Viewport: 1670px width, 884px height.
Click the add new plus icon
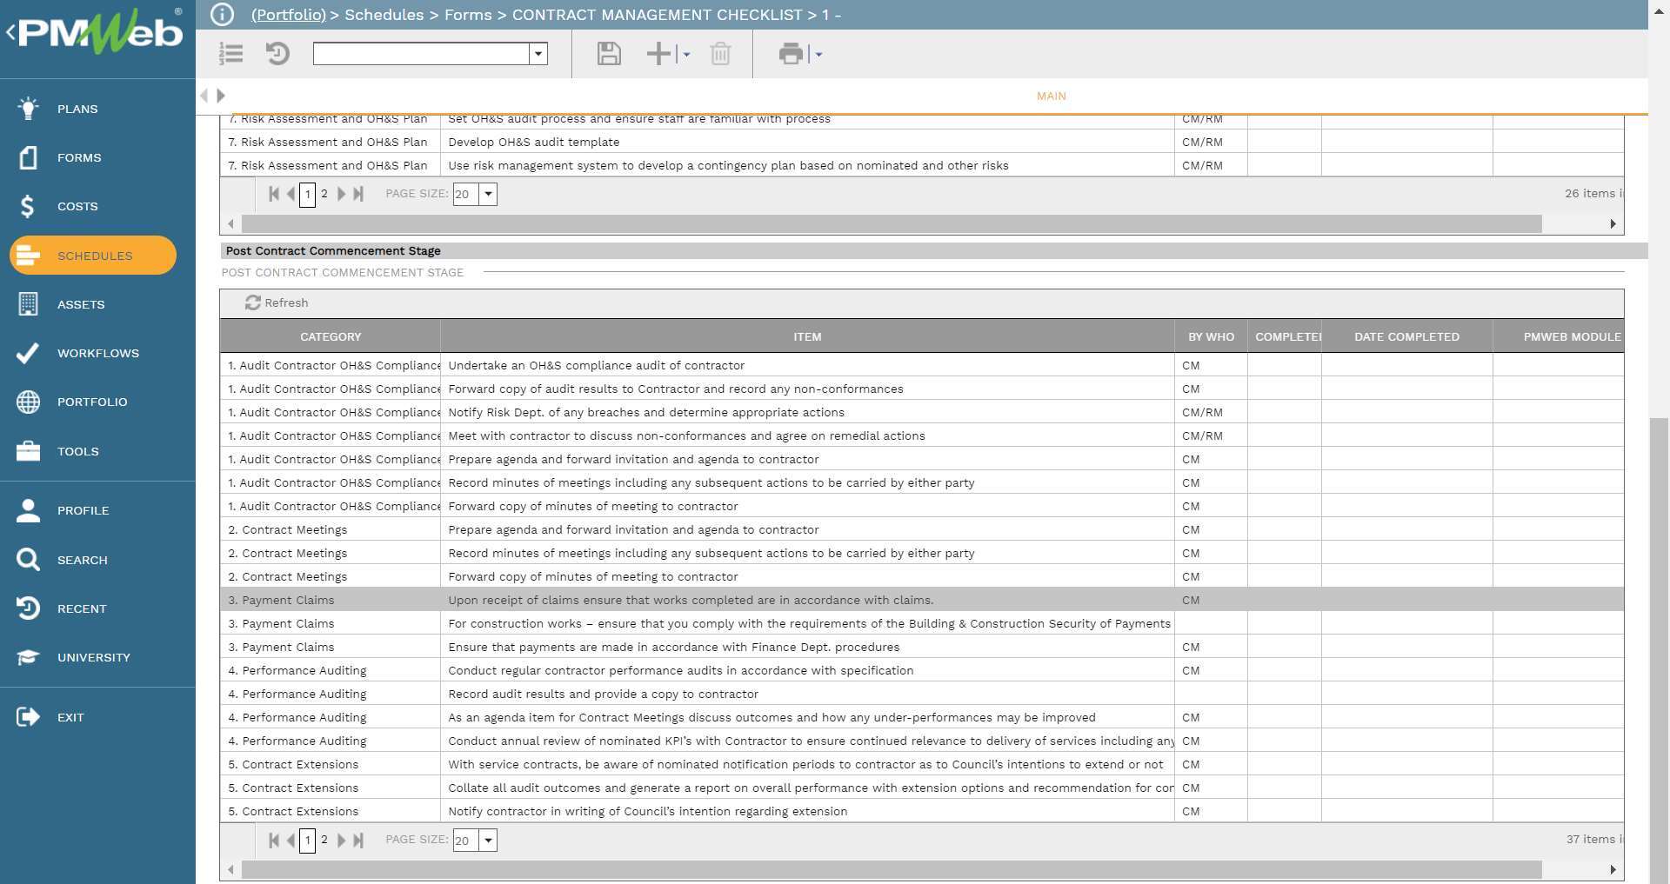[659, 54]
